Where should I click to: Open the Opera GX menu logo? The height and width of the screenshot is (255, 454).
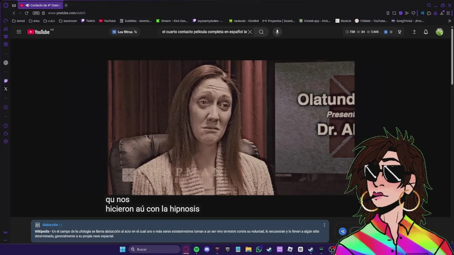[x=6, y=5]
